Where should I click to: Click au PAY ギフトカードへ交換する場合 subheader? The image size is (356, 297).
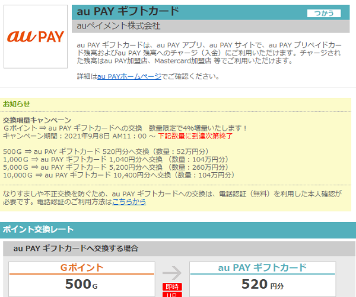(x=75, y=248)
